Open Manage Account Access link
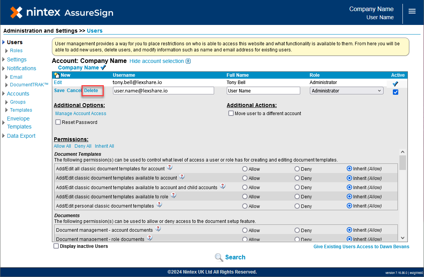424x277 pixels. tap(81, 114)
